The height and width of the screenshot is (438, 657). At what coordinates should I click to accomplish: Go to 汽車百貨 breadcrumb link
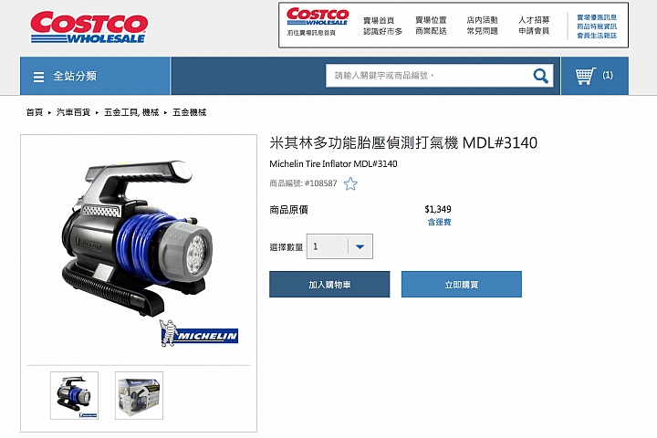pyautogui.click(x=73, y=112)
